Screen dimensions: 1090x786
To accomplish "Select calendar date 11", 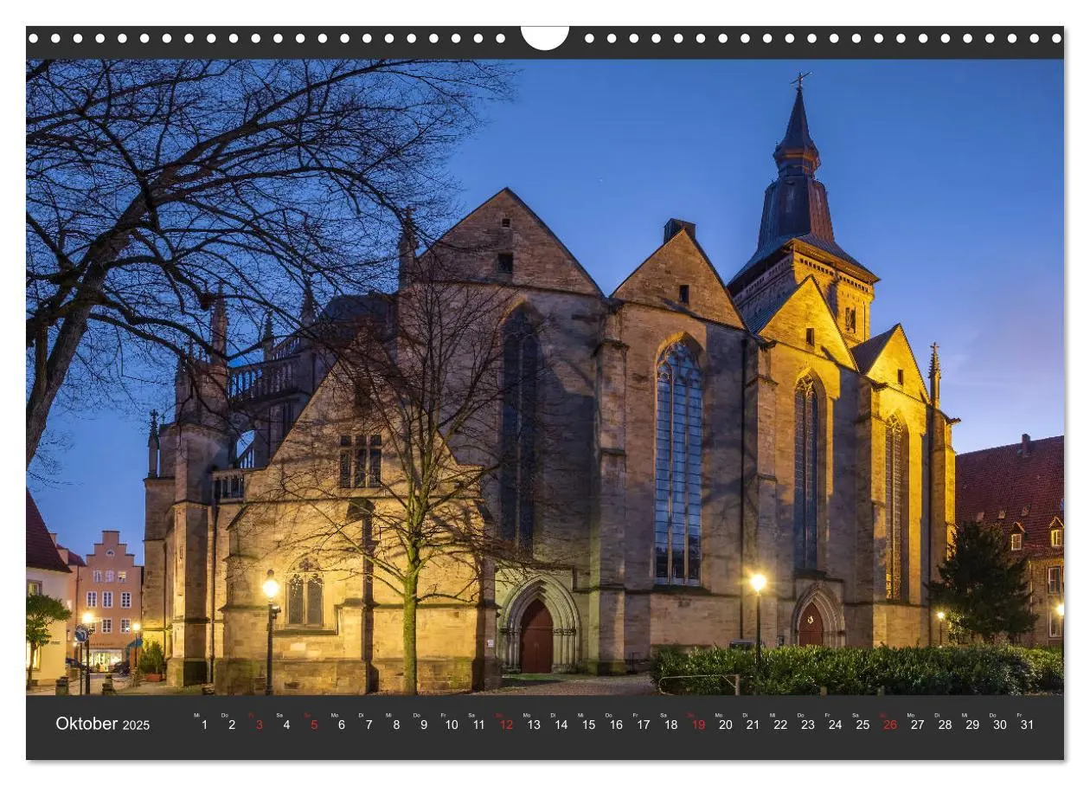I will [478, 725].
